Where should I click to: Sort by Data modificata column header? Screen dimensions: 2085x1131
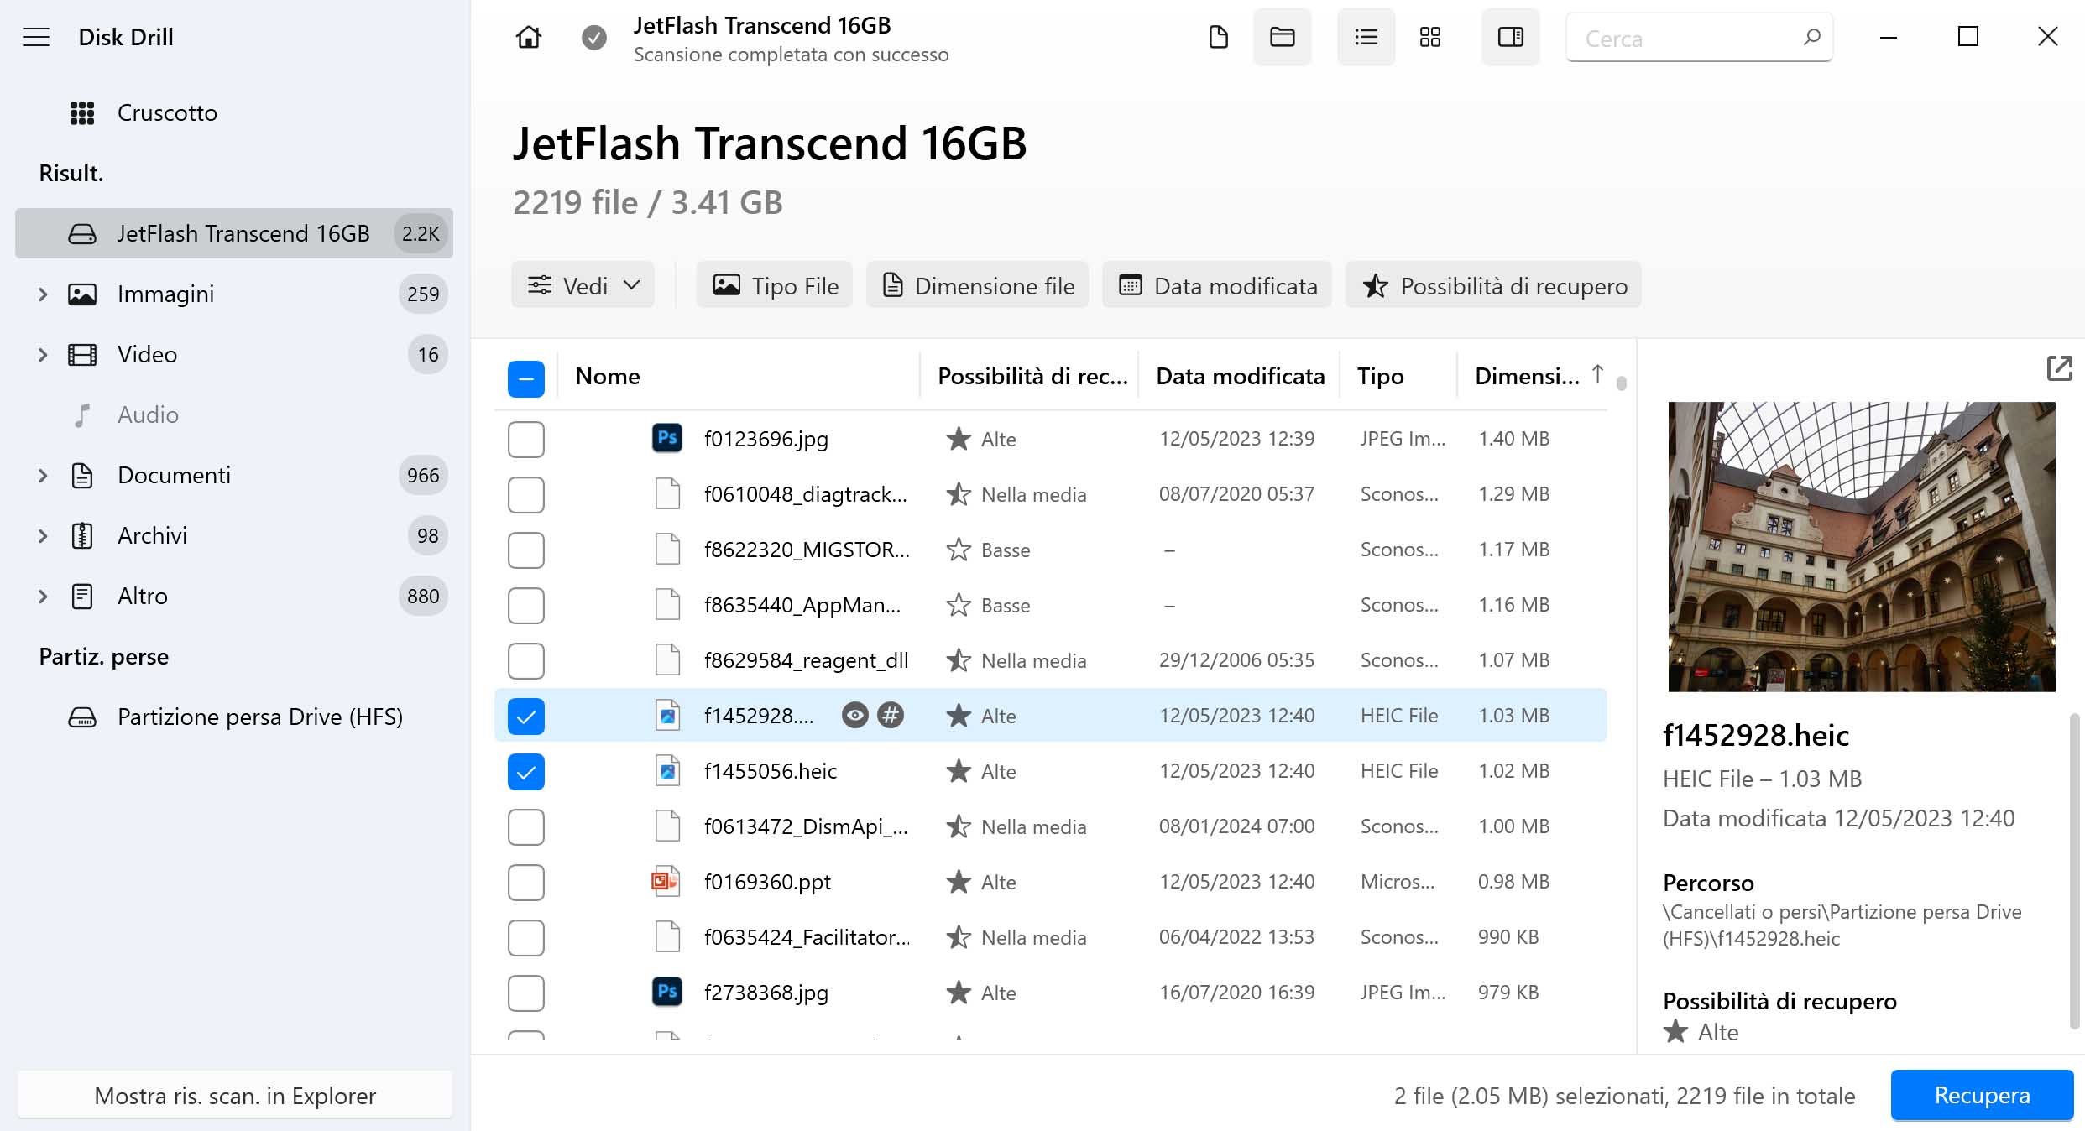(1240, 376)
